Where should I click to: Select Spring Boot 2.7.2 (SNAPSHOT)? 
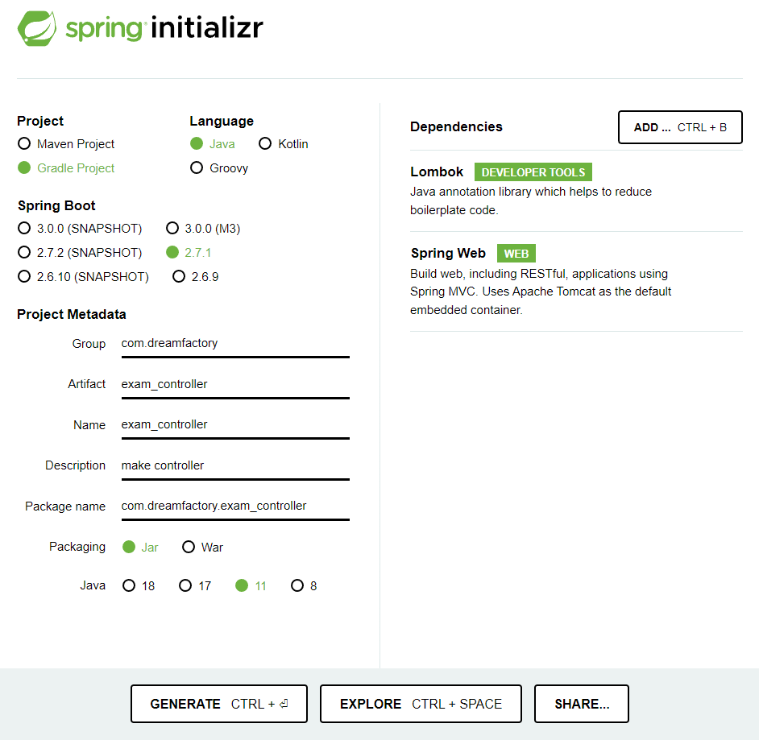(80, 253)
